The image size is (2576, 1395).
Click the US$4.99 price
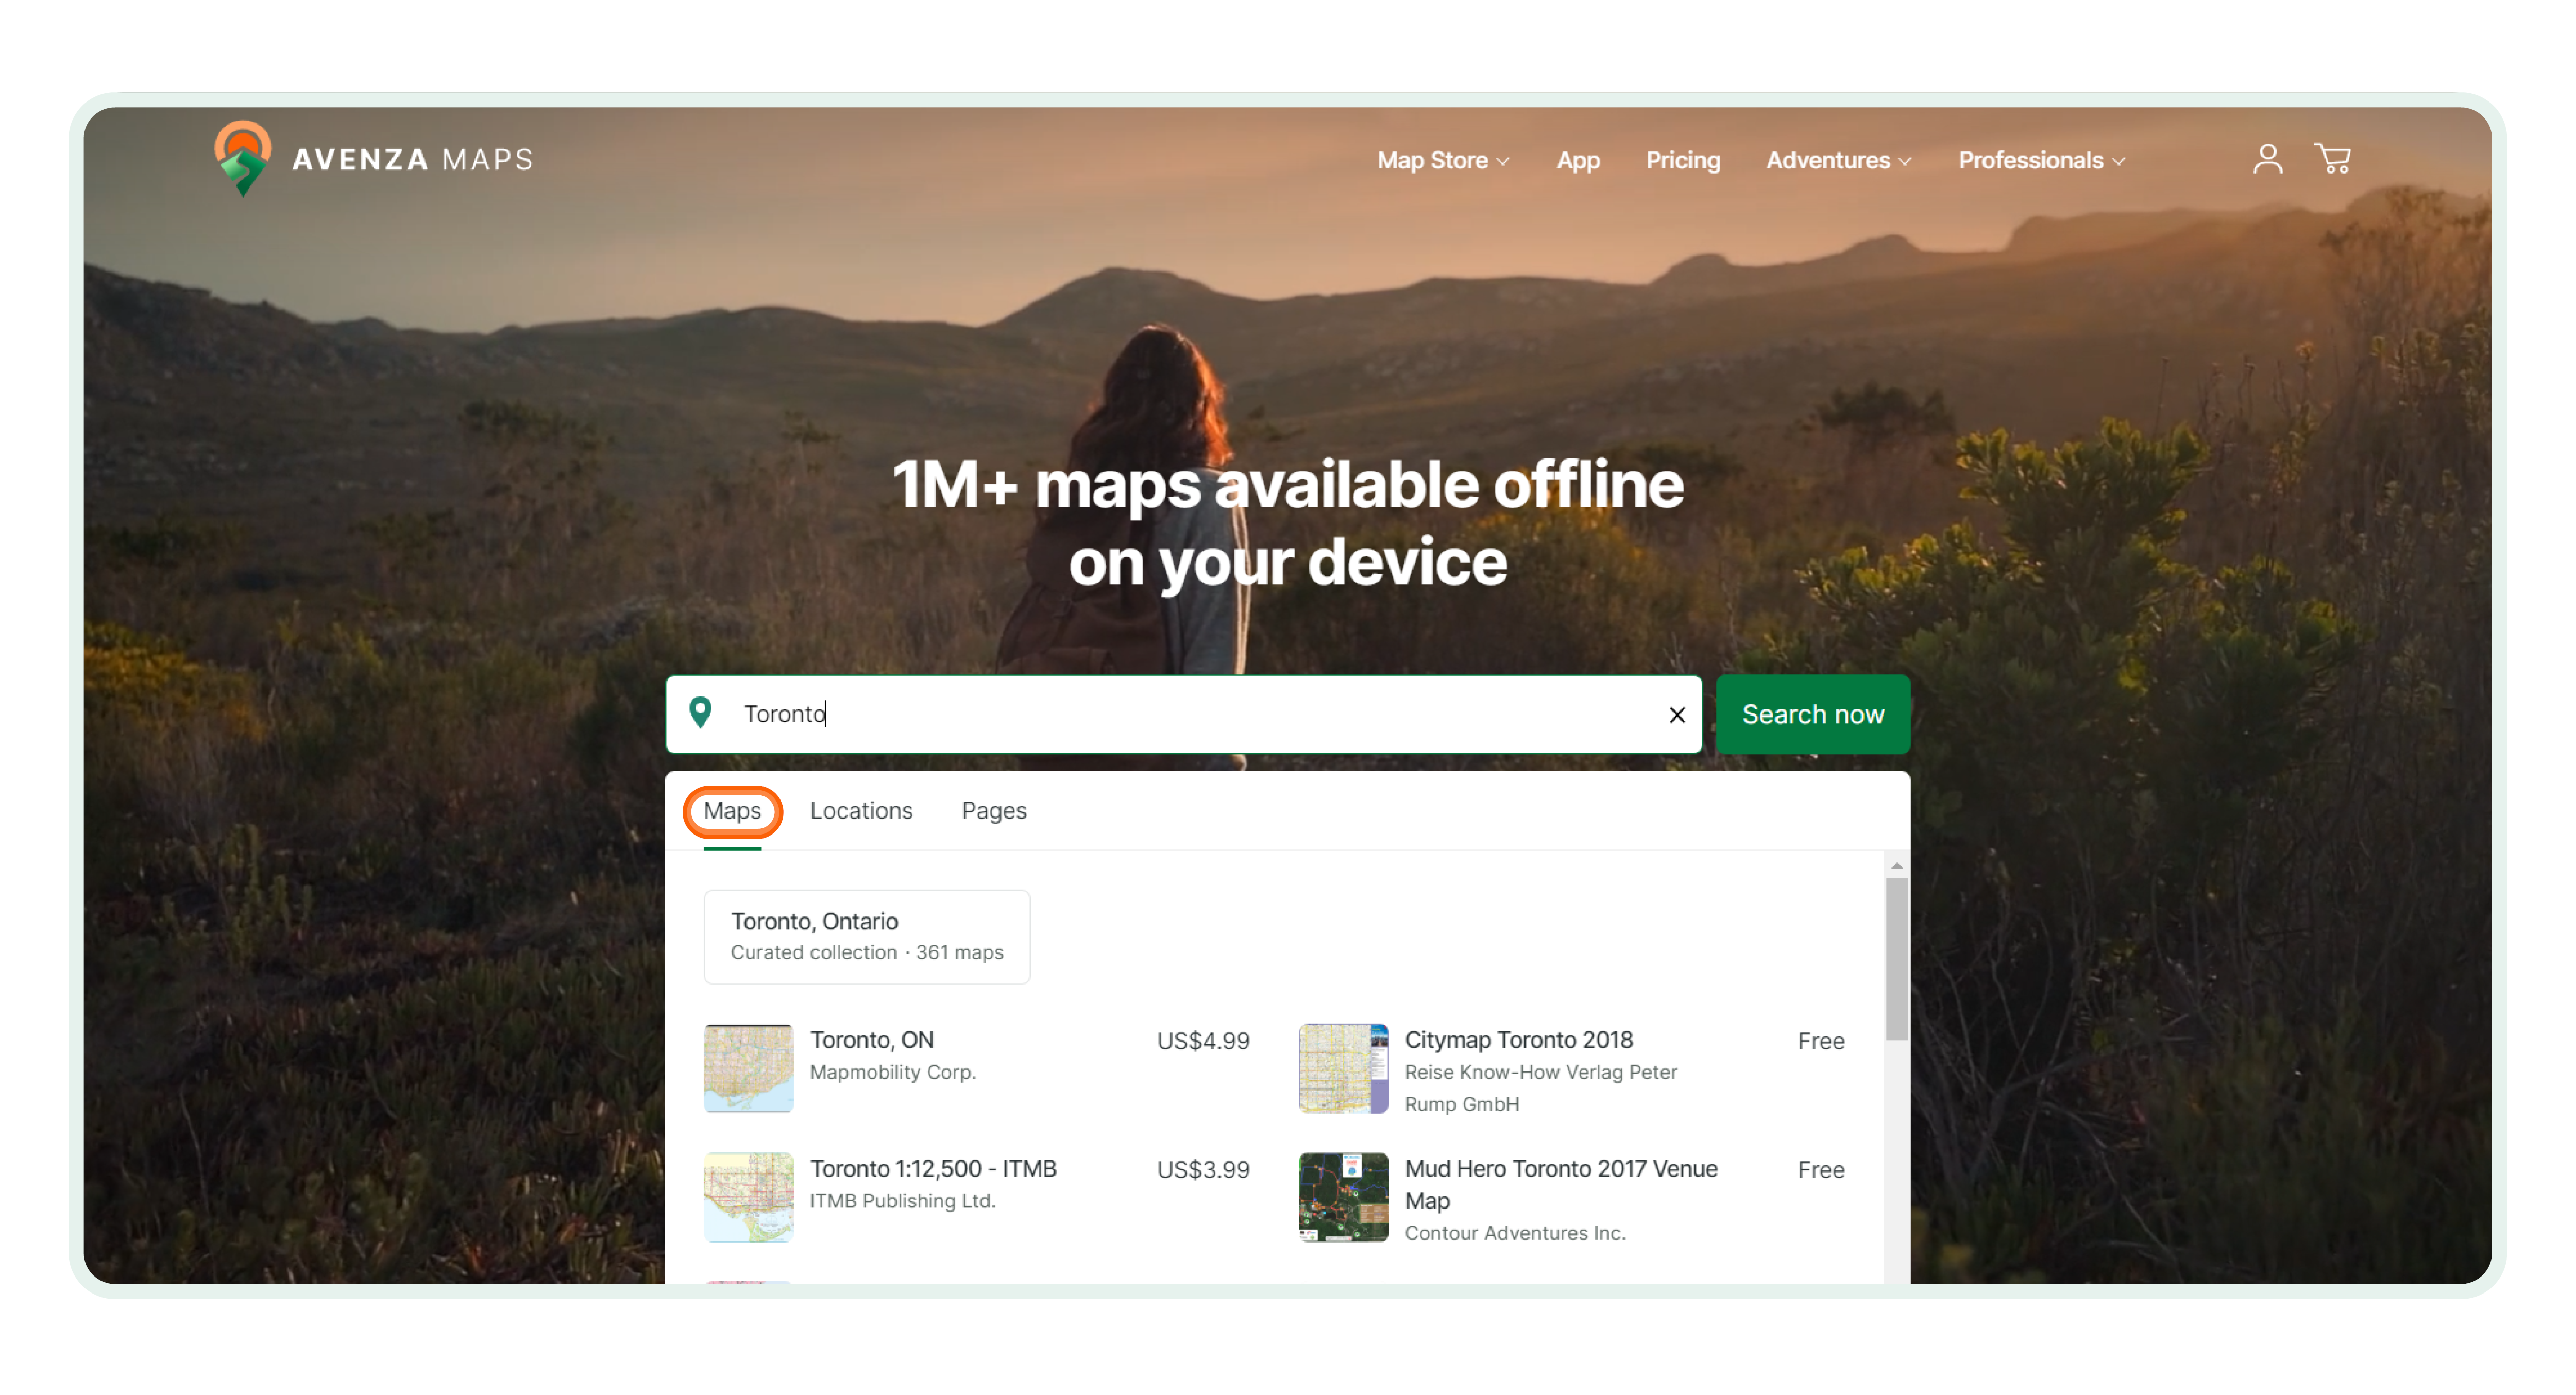point(1203,1040)
